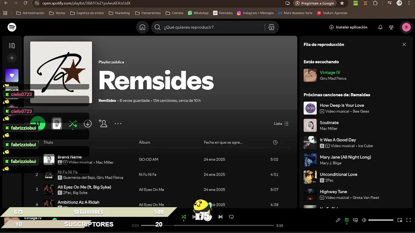The height and width of the screenshot is (233, 415).
Task: Open the browser extensions puzzle icon
Action: pyautogui.click(x=375, y=3)
